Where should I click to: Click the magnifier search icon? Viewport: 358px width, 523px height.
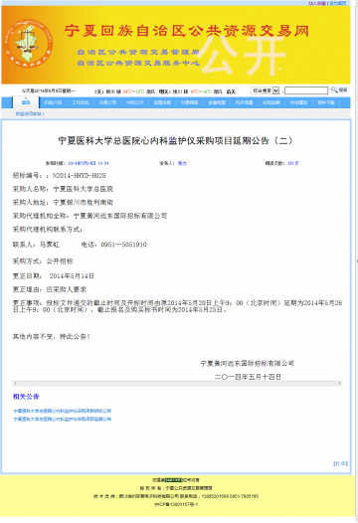pyautogui.click(x=334, y=89)
